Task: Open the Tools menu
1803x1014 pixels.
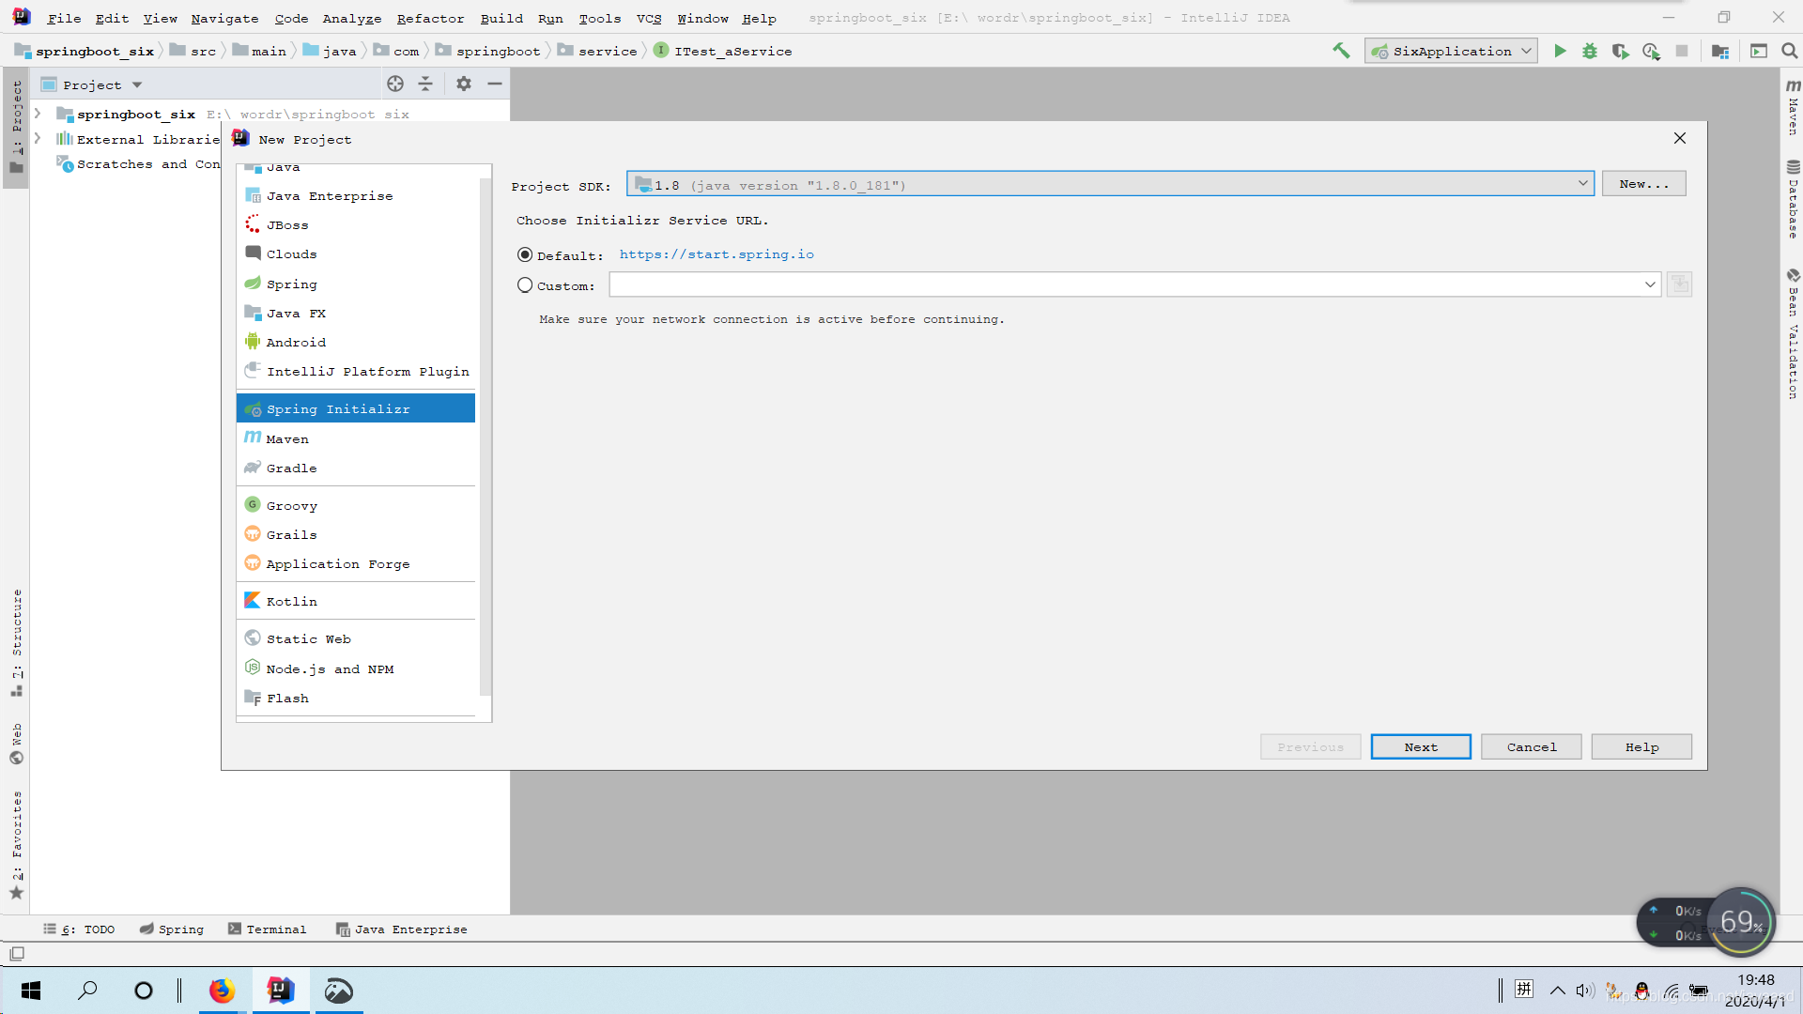Action: (x=599, y=18)
